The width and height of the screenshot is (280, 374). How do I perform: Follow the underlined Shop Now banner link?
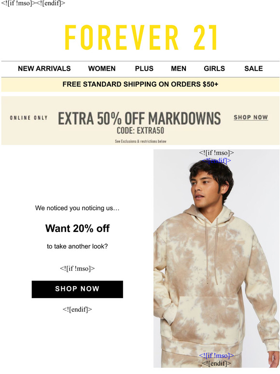pos(251,117)
